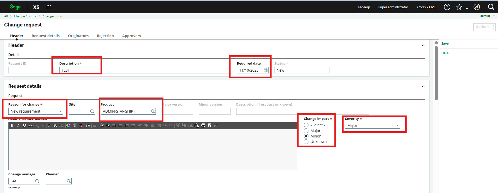Screen dimensions: 498x193
Task: Click the compass navigation icon
Action: pyautogui.click(x=477, y=7)
